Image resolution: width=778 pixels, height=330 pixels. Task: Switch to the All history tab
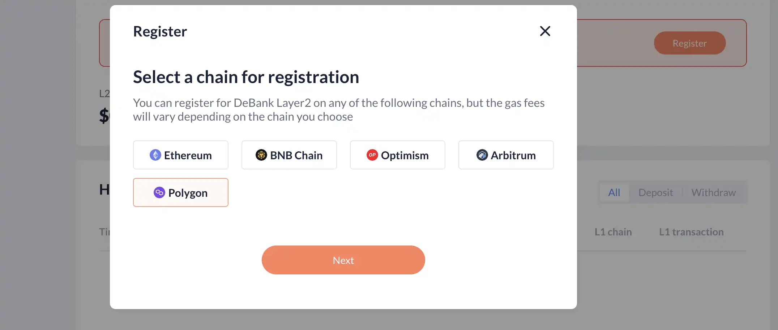614,192
